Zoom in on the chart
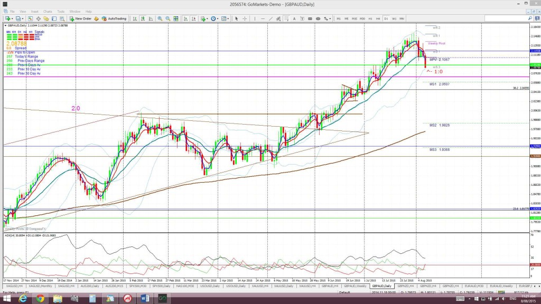The width and height of the screenshot is (541, 304). tap(160, 18)
